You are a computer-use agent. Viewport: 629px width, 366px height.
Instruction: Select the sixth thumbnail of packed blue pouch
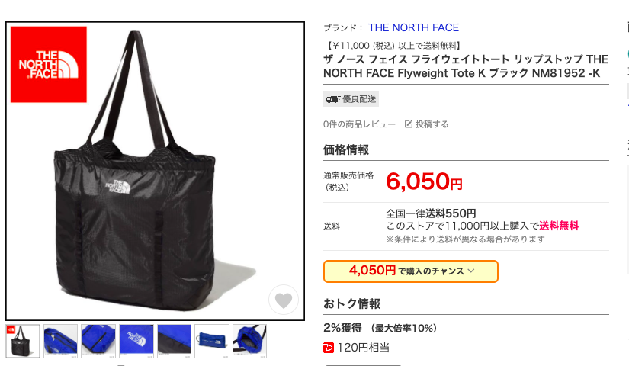pos(212,341)
